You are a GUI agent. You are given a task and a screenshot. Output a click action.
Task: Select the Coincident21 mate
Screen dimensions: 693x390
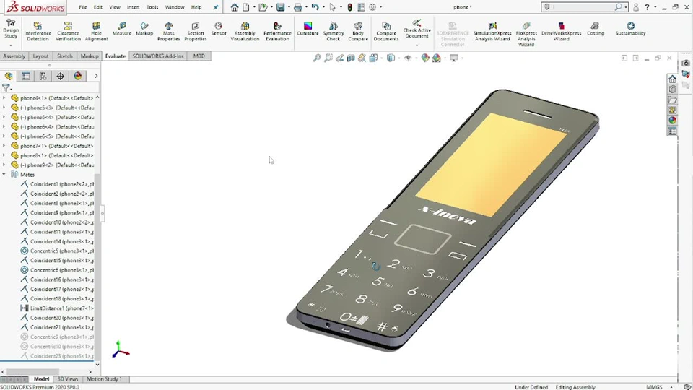[56, 327]
